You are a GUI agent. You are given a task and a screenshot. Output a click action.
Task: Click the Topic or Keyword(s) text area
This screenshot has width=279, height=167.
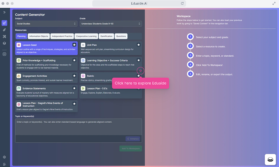[x=78, y=127]
